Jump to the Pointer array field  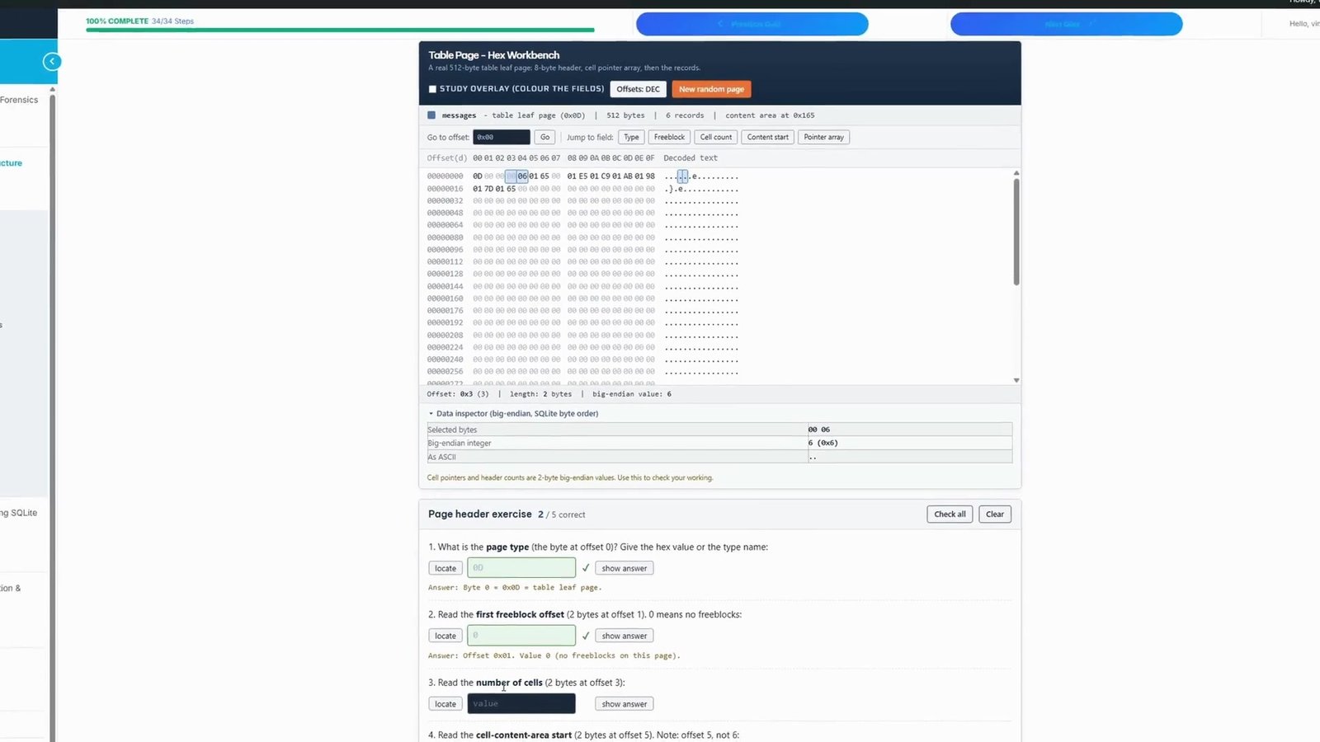[x=823, y=137]
